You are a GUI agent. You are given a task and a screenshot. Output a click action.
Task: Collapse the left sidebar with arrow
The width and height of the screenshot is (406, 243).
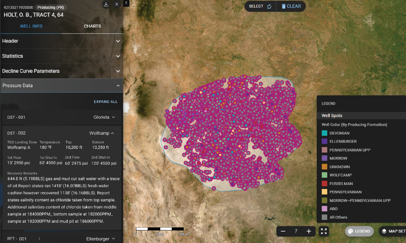[x=126, y=3]
